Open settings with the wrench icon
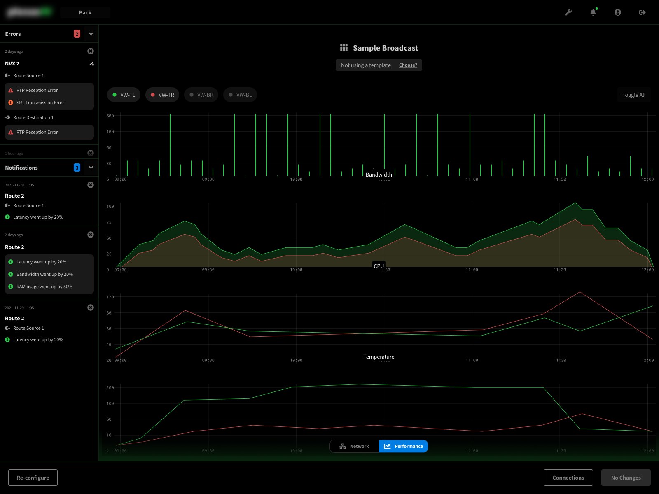 pyautogui.click(x=568, y=12)
